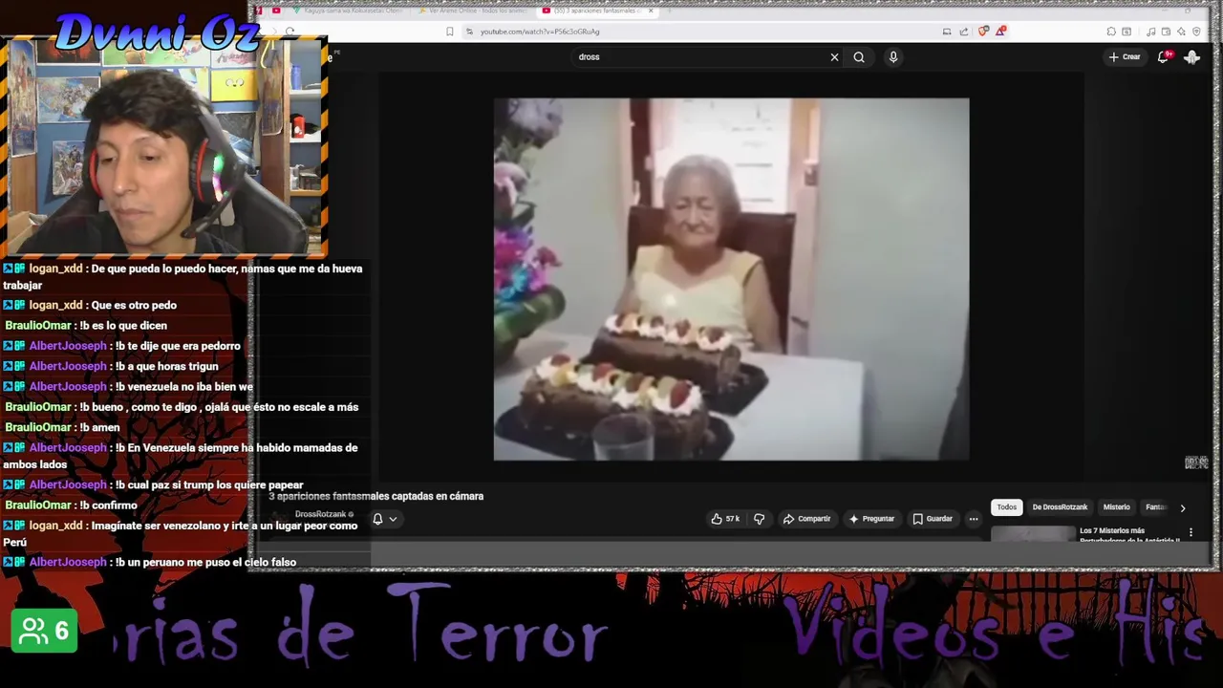This screenshot has height=688, width=1223.
Task: Click the install/cast screen icon in address bar
Action: tap(947, 32)
